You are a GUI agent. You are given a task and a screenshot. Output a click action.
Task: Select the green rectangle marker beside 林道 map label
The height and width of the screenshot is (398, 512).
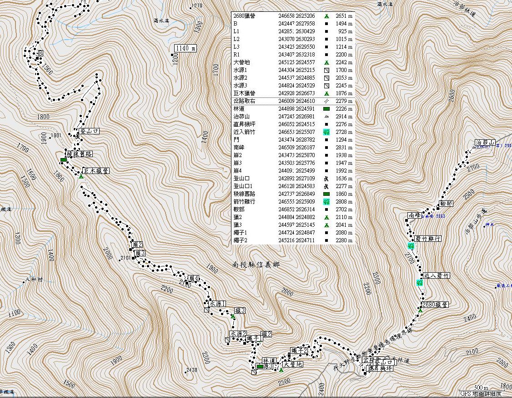point(260,367)
